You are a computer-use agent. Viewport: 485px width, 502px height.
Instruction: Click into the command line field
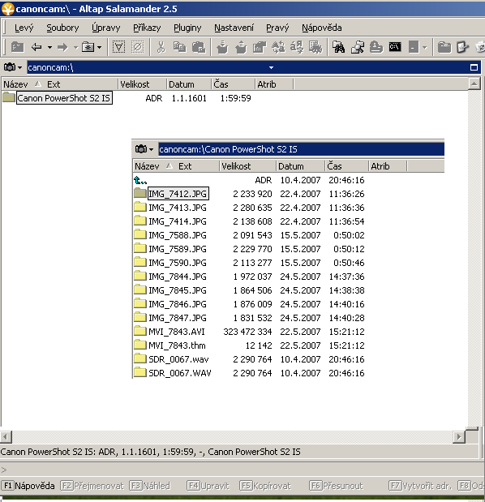click(243, 470)
